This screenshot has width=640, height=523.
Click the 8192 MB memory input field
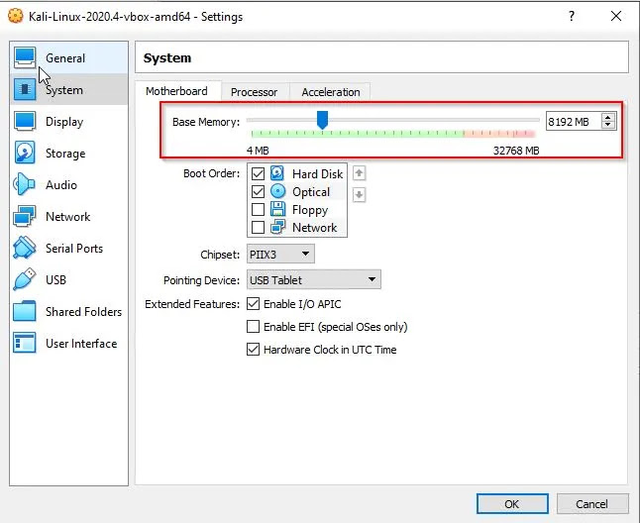coord(573,121)
